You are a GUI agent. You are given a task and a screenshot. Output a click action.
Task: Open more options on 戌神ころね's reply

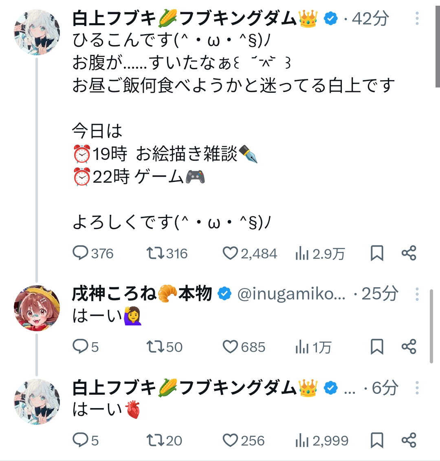[417, 294]
